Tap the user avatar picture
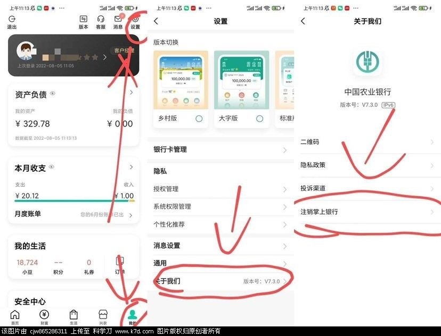Image resolution: width=441 pixels, height=336 pixels. (x=26, y=51)
